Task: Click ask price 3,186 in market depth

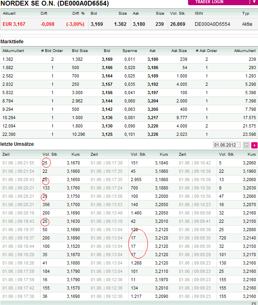Action: 153,68
